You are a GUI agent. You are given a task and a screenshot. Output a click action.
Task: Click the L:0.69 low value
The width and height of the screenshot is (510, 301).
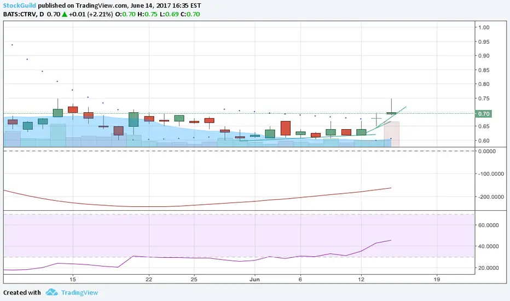(169, 14)
